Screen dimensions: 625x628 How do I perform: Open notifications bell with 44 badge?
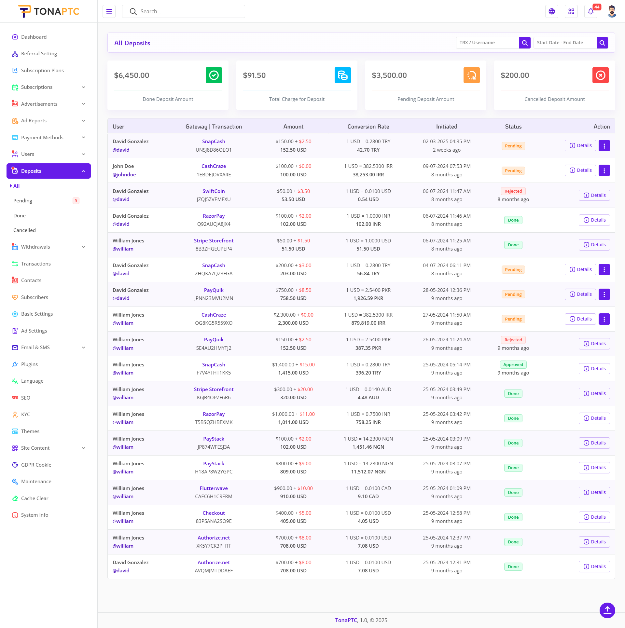pos(591,11)
